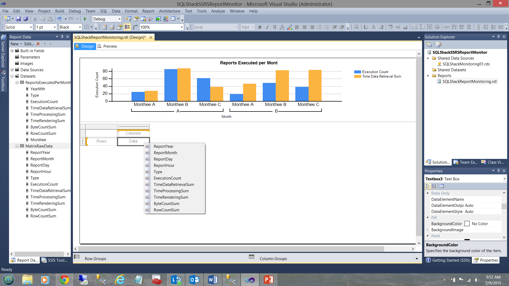Delete the selected item in Report Data
509x286 pixels.
(38, 44)
